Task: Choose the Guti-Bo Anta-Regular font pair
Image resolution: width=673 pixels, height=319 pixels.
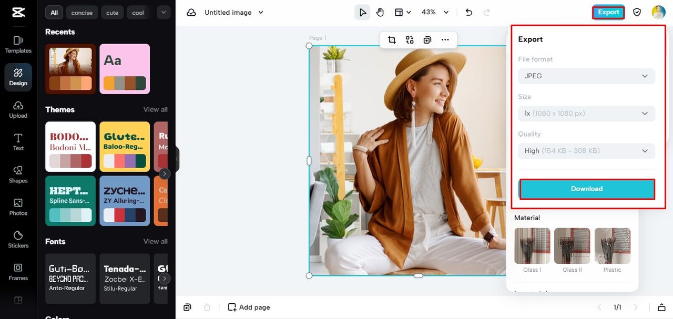Action: coord(70,279)
